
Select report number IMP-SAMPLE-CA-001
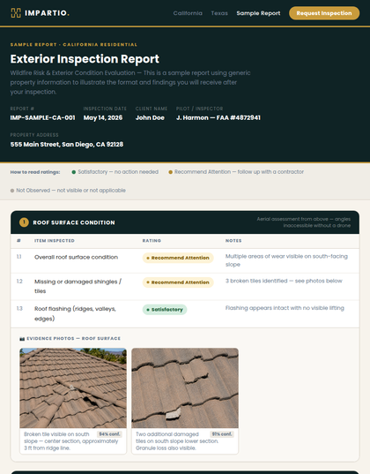tap(42, 117)
